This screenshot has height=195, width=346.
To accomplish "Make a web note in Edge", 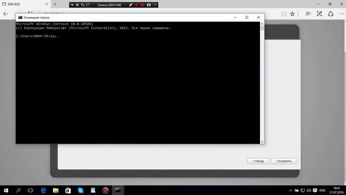I will pos(320,14).
